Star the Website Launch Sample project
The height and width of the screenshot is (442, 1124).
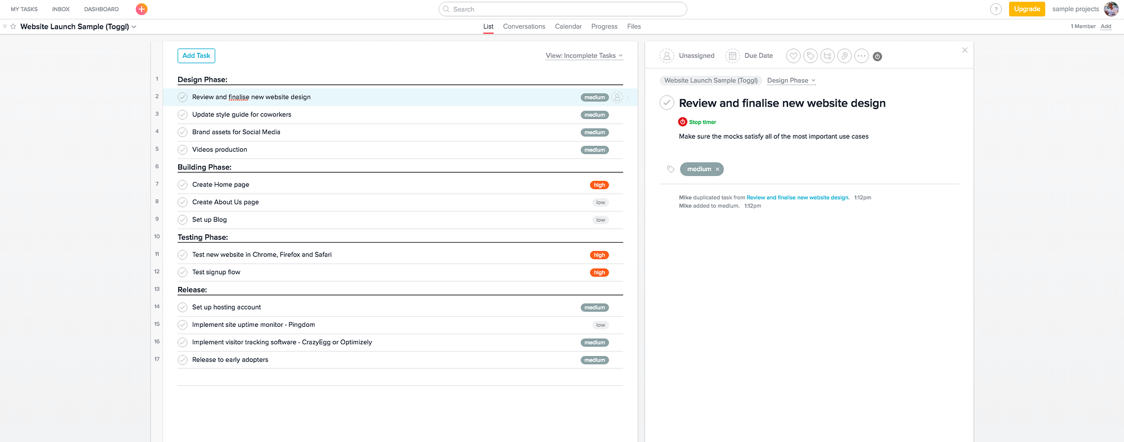pos(13,26)
